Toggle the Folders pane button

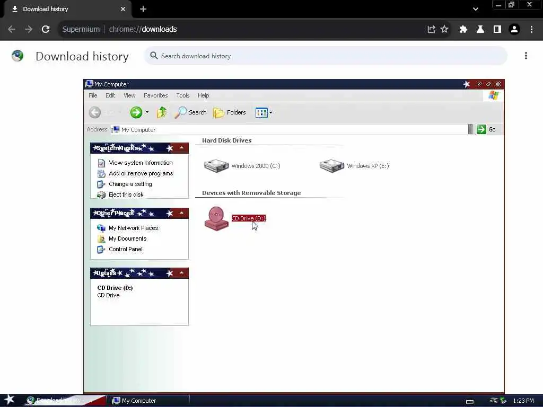click(x=229, y=112)
